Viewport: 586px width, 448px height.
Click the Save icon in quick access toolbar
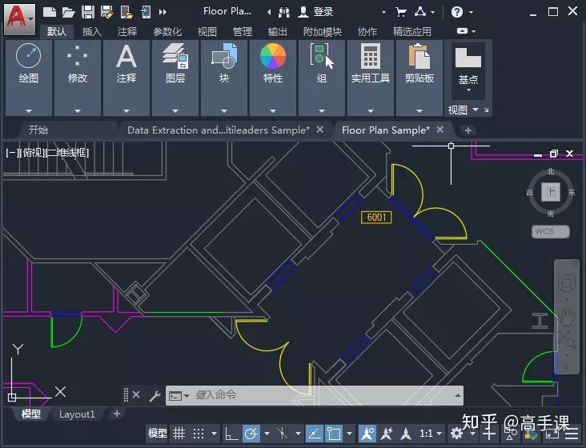88,11
